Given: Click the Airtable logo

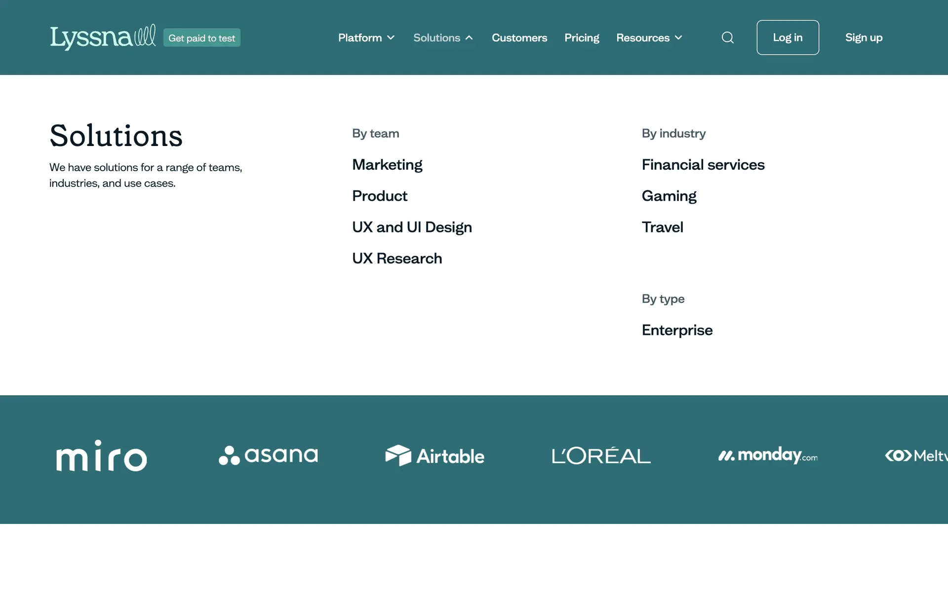Looking at the screenshot, I should [434, 456].
